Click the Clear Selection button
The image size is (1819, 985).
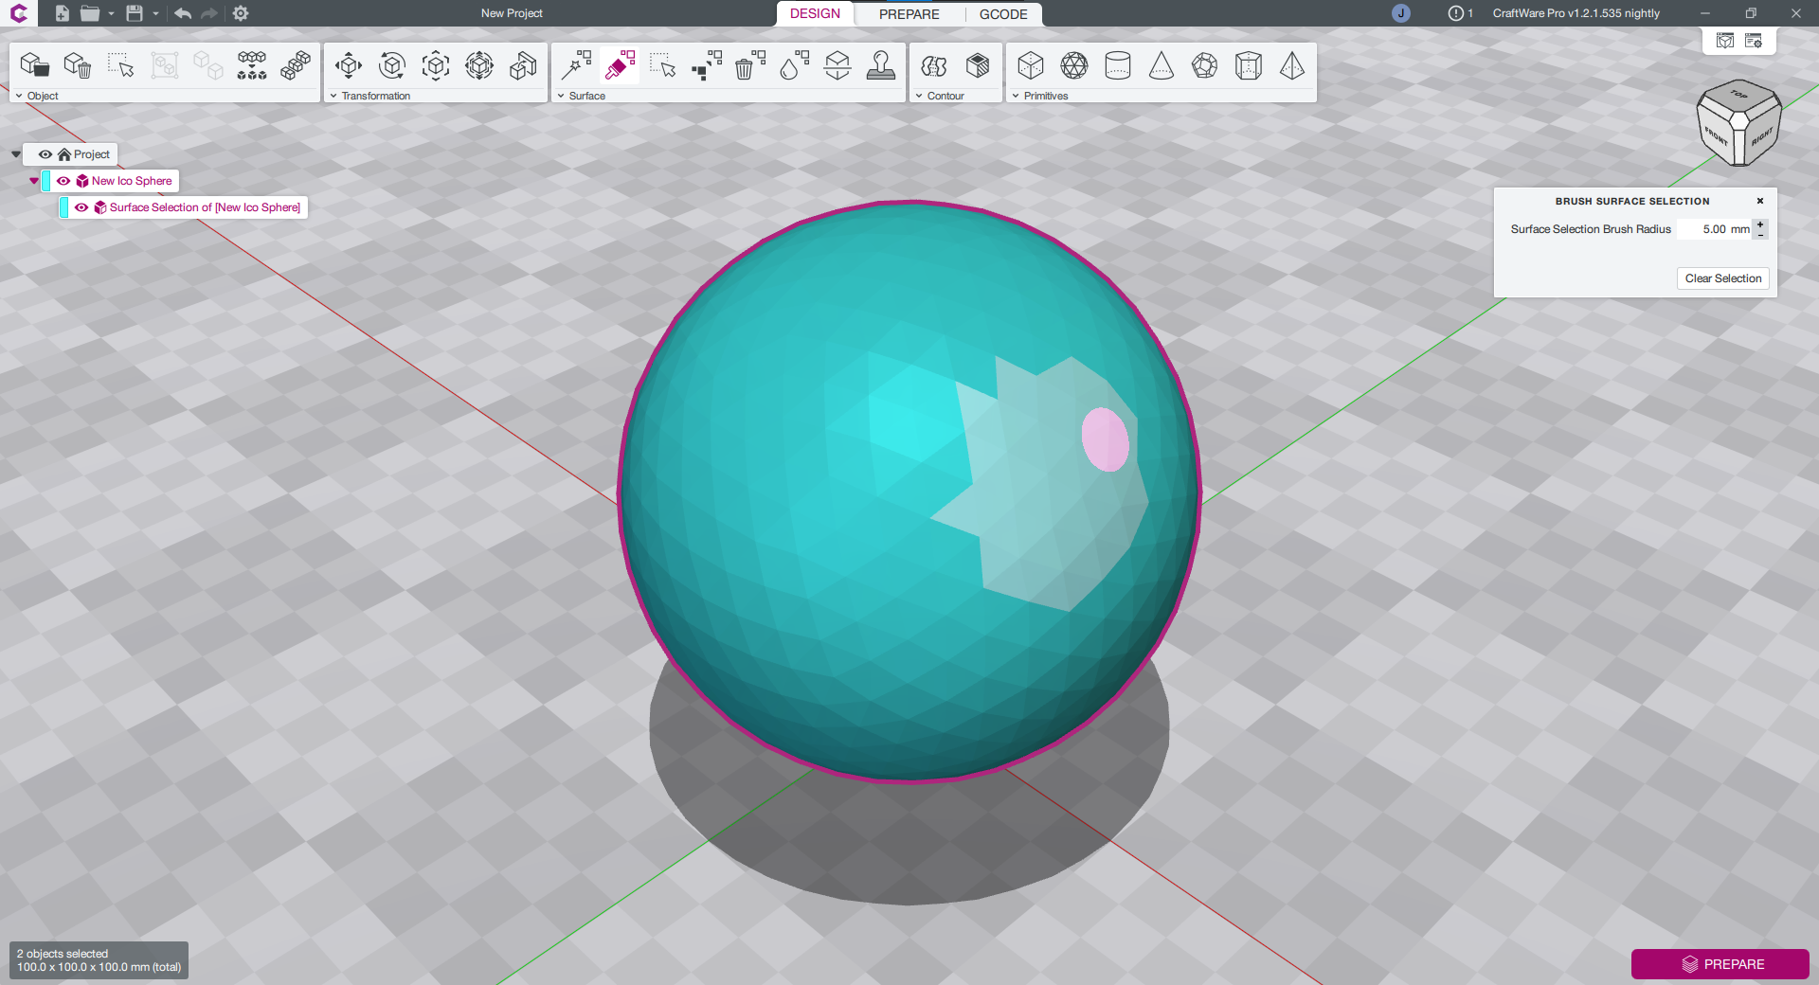tap(1722, 278)
